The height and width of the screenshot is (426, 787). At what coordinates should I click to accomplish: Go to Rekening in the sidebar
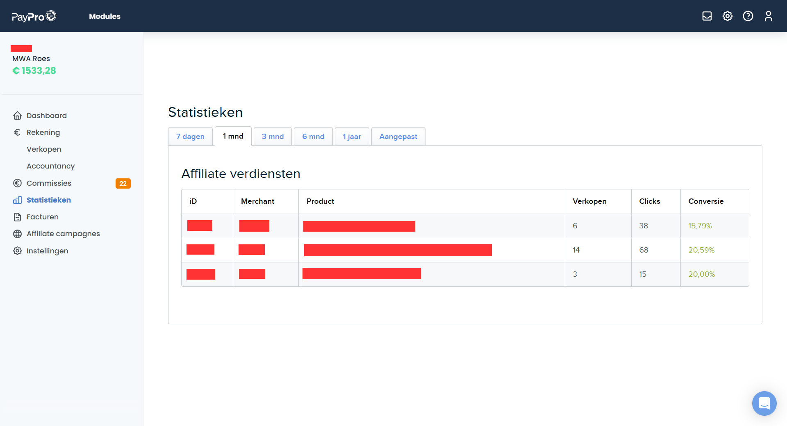43,132
